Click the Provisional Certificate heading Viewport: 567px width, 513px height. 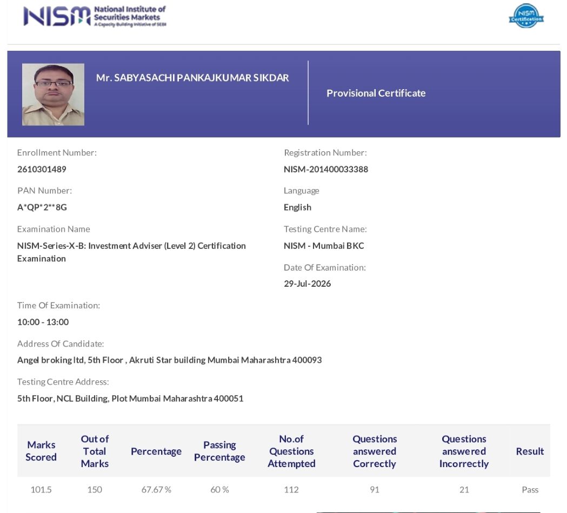click(x=376, y=93)
